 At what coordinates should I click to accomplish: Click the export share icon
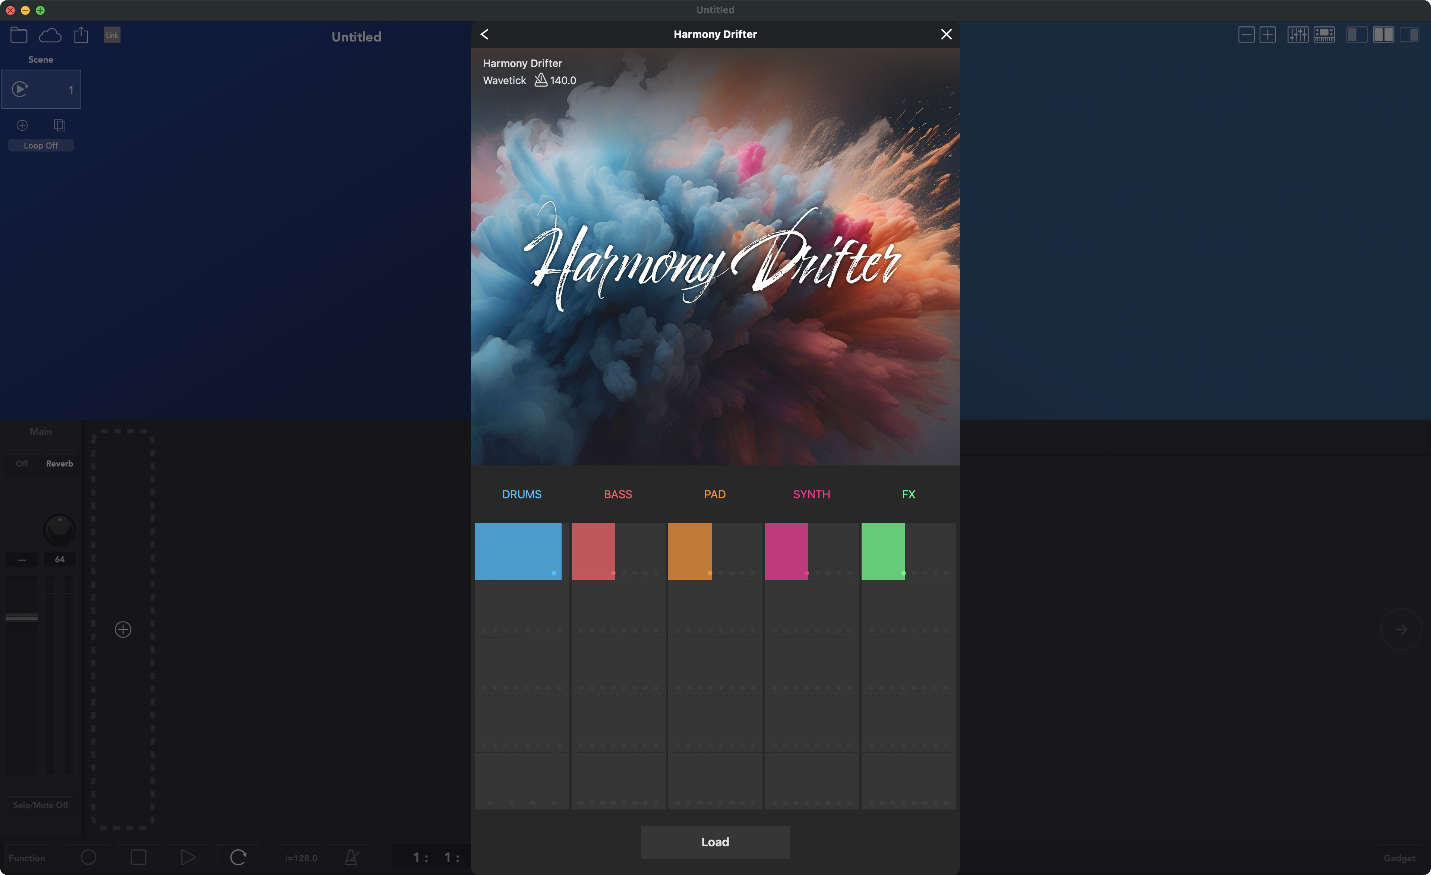pyautogui.click(x=81, y=35)
